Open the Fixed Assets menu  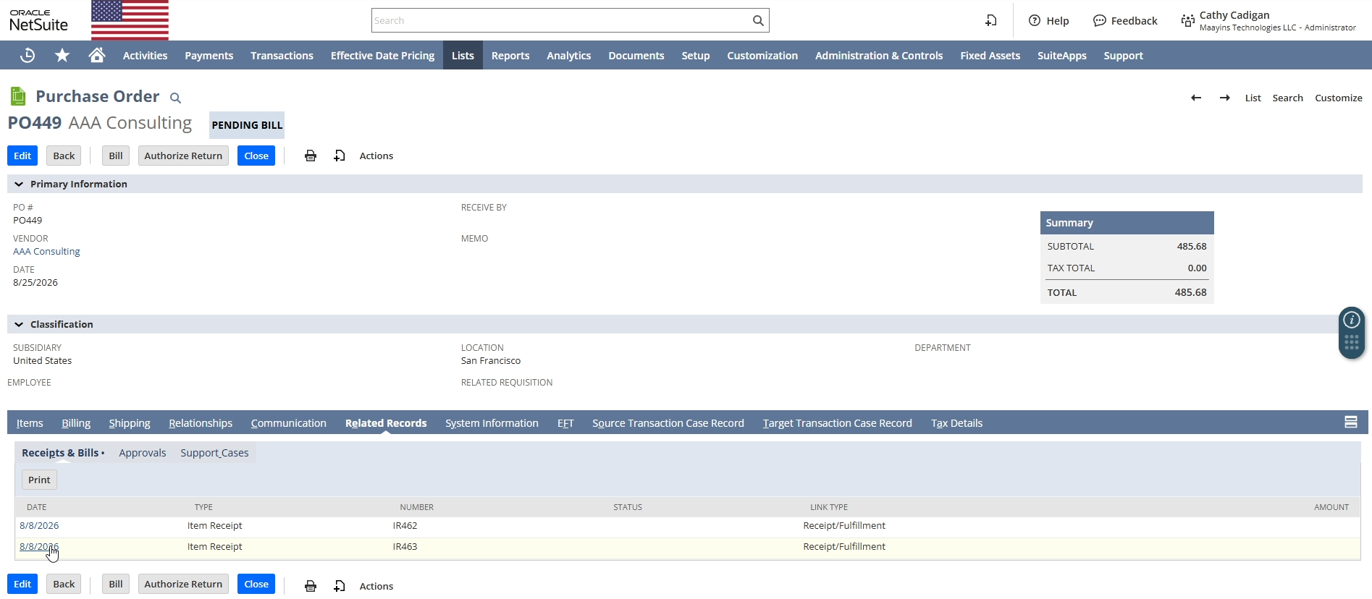pyautogui.click(x=990, y=55)
